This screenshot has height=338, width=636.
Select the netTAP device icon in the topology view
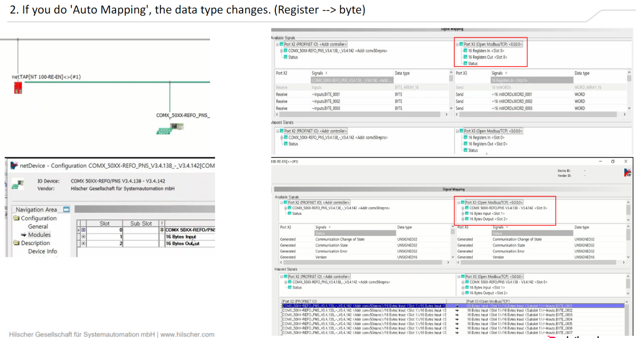tap(18, 89)
